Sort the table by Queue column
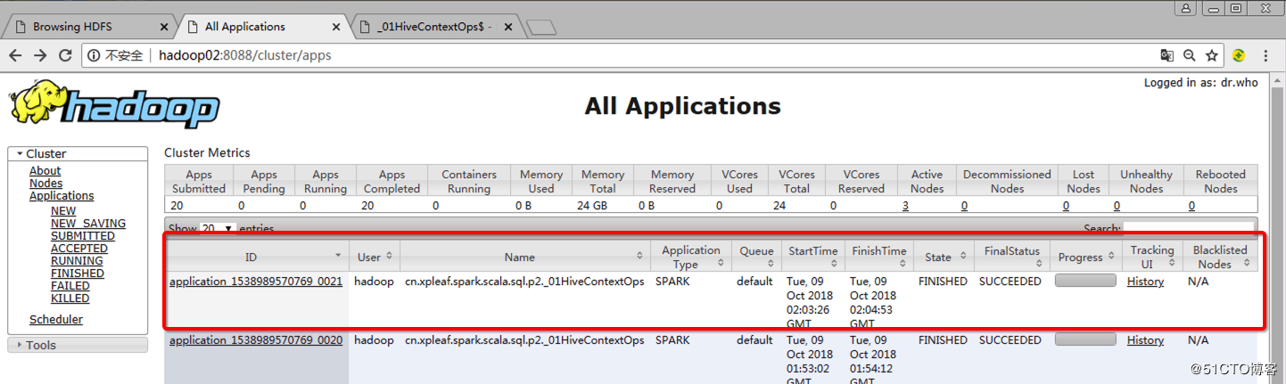 click(756, 257)
